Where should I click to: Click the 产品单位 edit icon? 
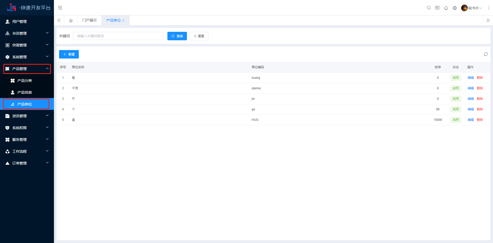pos(12,104)
